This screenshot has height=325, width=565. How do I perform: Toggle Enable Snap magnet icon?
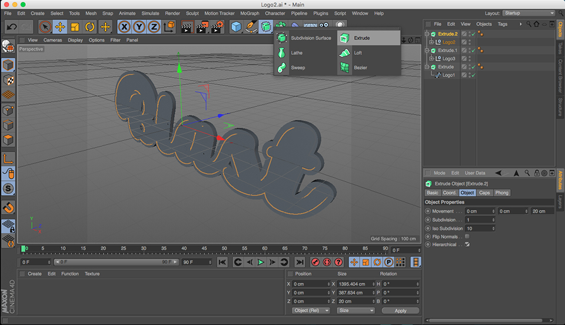coord(8,207)
